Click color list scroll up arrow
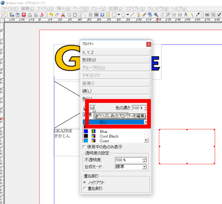The width and height of the screenshot is (222, 204). [145, 122]
